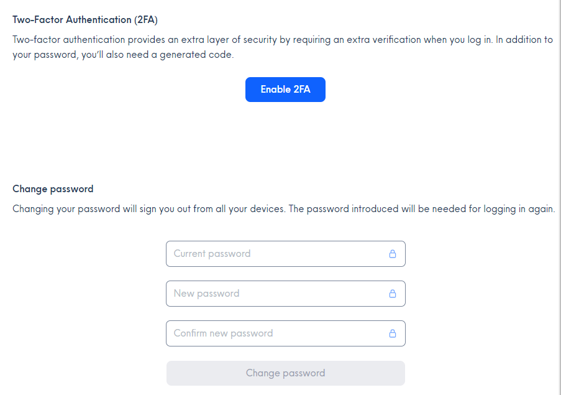Click the line starting 'Two-factor authentication provides'
This screenshot has height=395, width=561.
click(283, 40)
